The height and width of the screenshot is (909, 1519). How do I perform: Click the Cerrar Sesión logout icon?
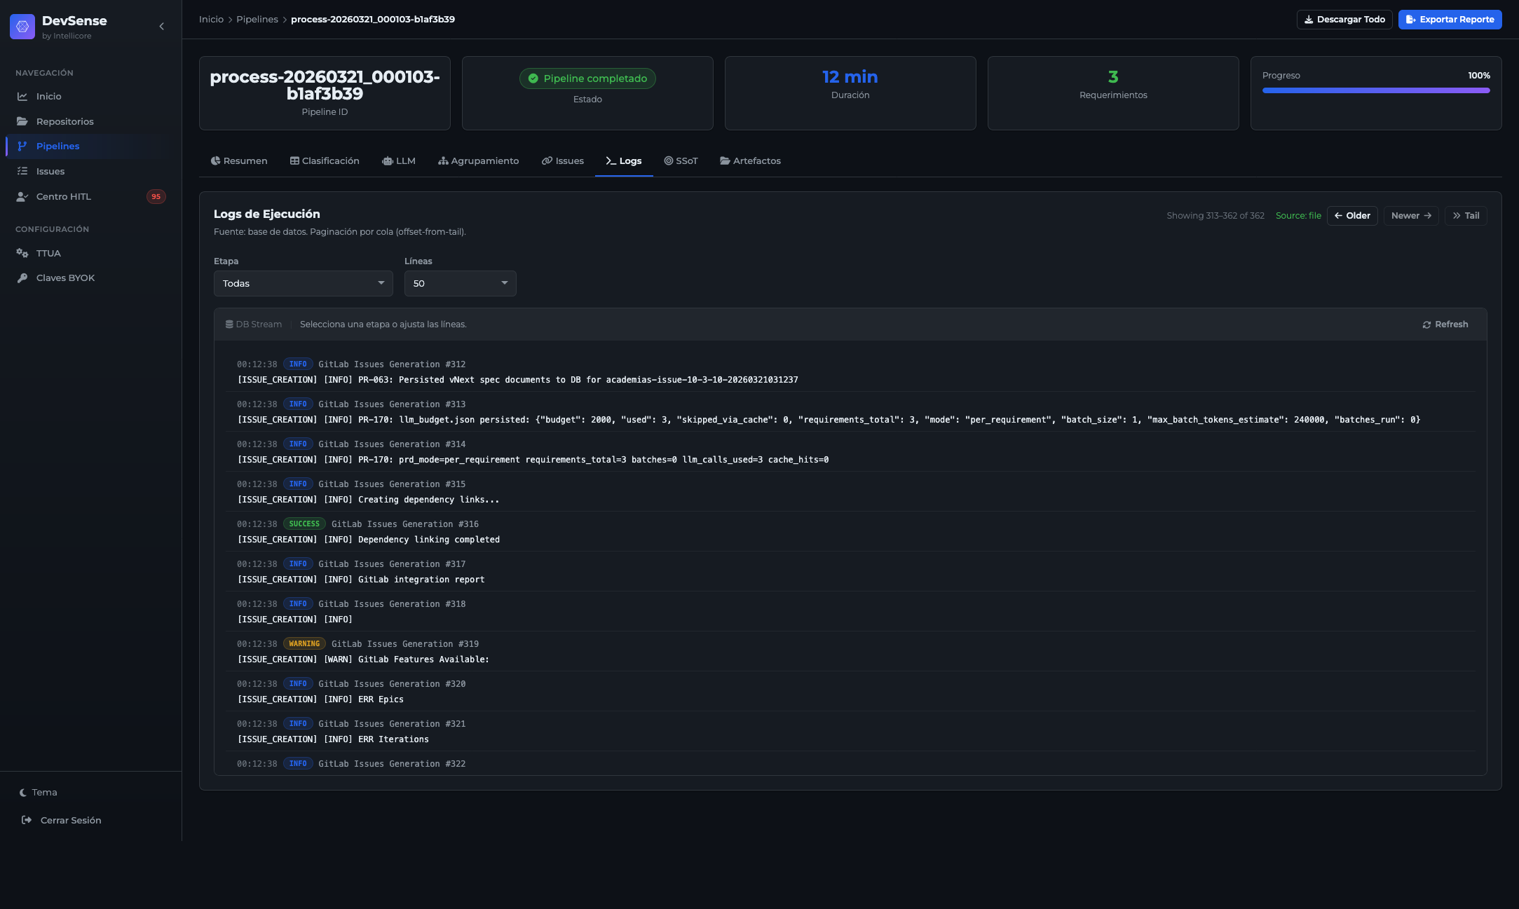coord(27,820)
